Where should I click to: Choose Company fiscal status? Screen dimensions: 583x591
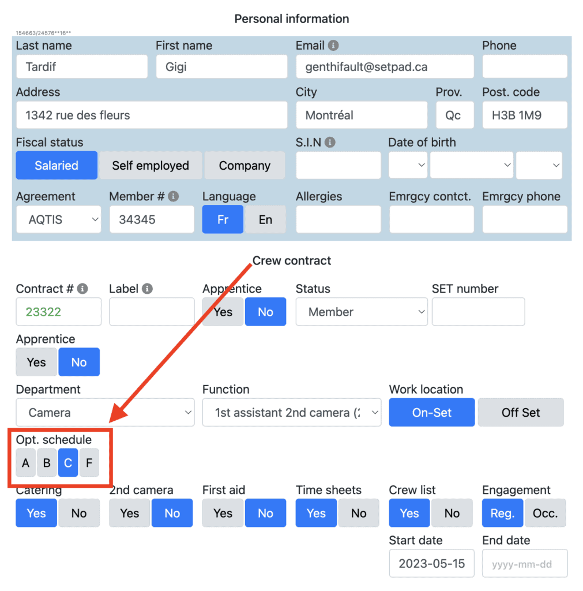click(x=245, y=166)
